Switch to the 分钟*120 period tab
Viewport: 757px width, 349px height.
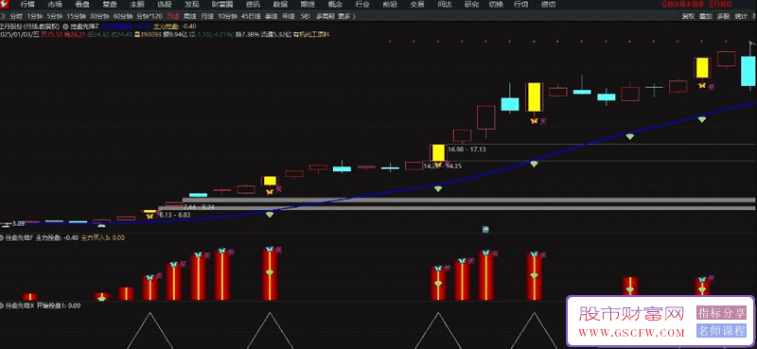tap(150, 16)
